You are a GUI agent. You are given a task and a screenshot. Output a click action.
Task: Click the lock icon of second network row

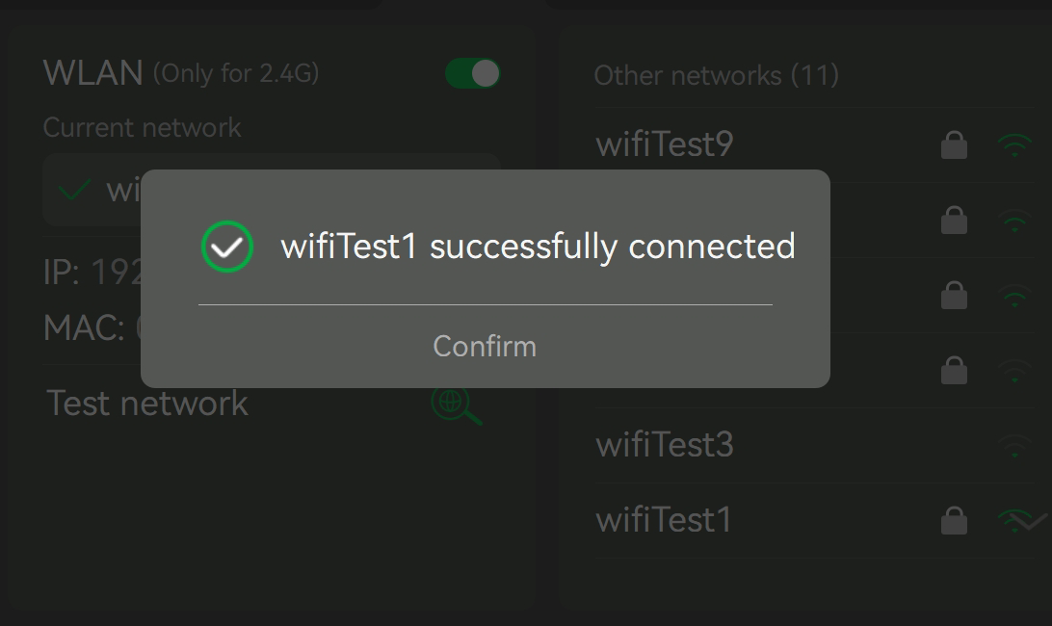[x=954, y=221]
